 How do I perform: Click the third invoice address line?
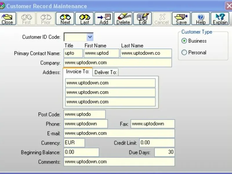(x=110, y=102)
